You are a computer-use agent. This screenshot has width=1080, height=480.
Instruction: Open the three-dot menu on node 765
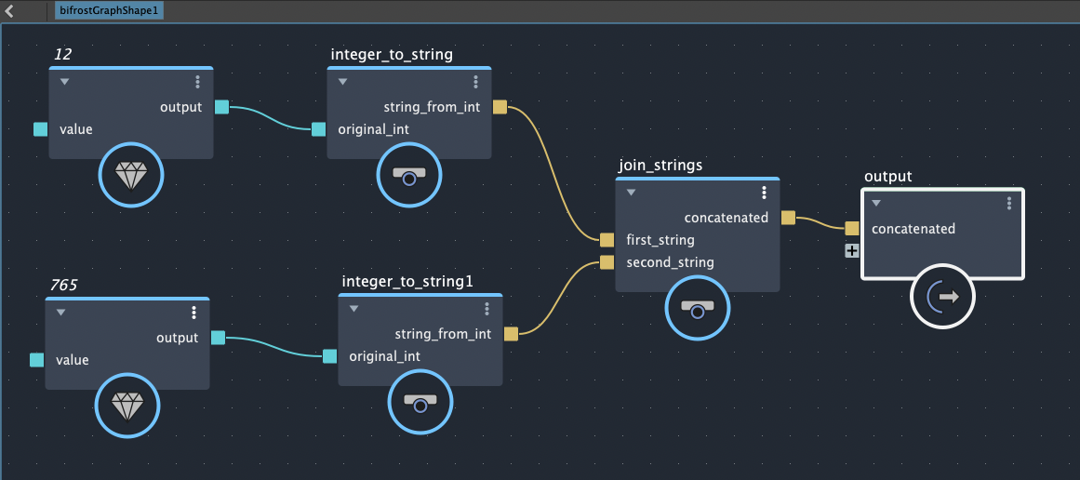[194, 313]
